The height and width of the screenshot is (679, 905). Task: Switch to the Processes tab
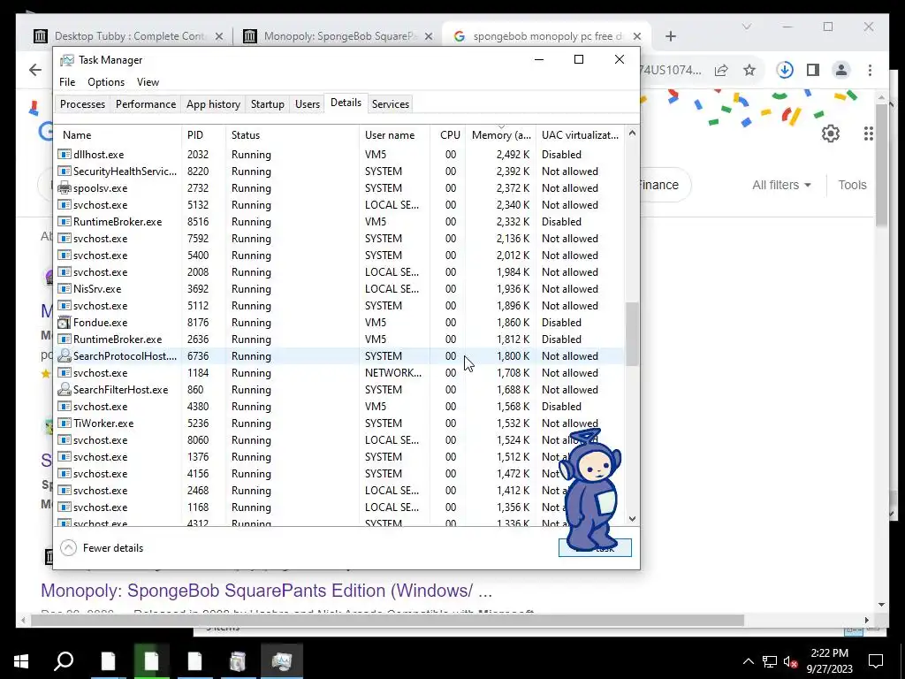click(82, 104)
